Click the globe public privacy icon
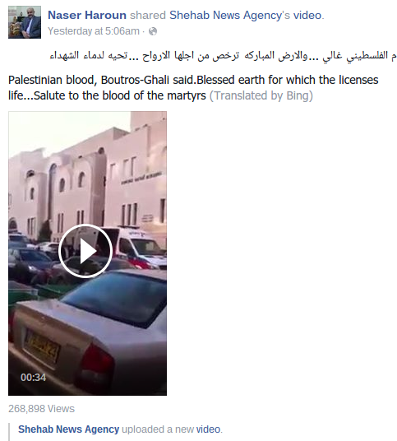 153,31
